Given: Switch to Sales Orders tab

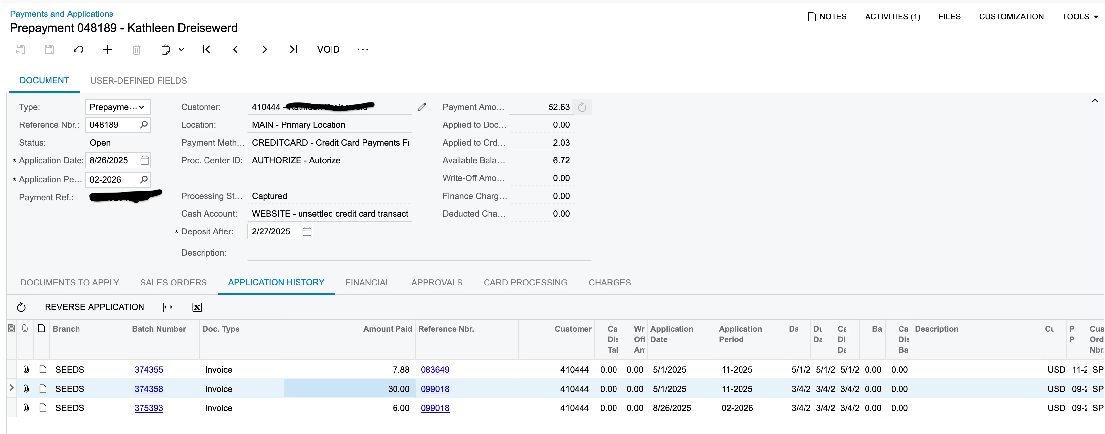Looking at the screenshot, I should pyautogui.click(x=173, y=282).
